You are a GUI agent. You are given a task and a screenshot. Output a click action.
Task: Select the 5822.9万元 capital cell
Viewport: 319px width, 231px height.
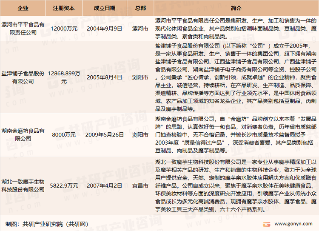pyautogui.click(x=64, y=185)
